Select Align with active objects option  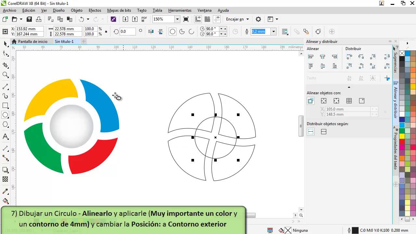(x=311, y=101)
